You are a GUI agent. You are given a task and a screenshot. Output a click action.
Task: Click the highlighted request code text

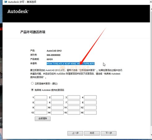71,63
